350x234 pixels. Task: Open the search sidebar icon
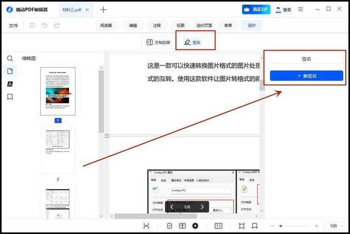point(10,58)
